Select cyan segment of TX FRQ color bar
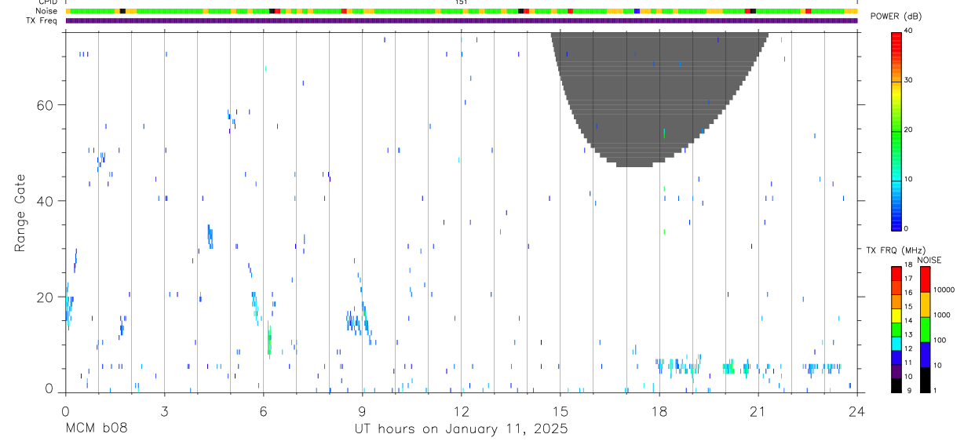964x445 pixels. [x=896, y=344]
